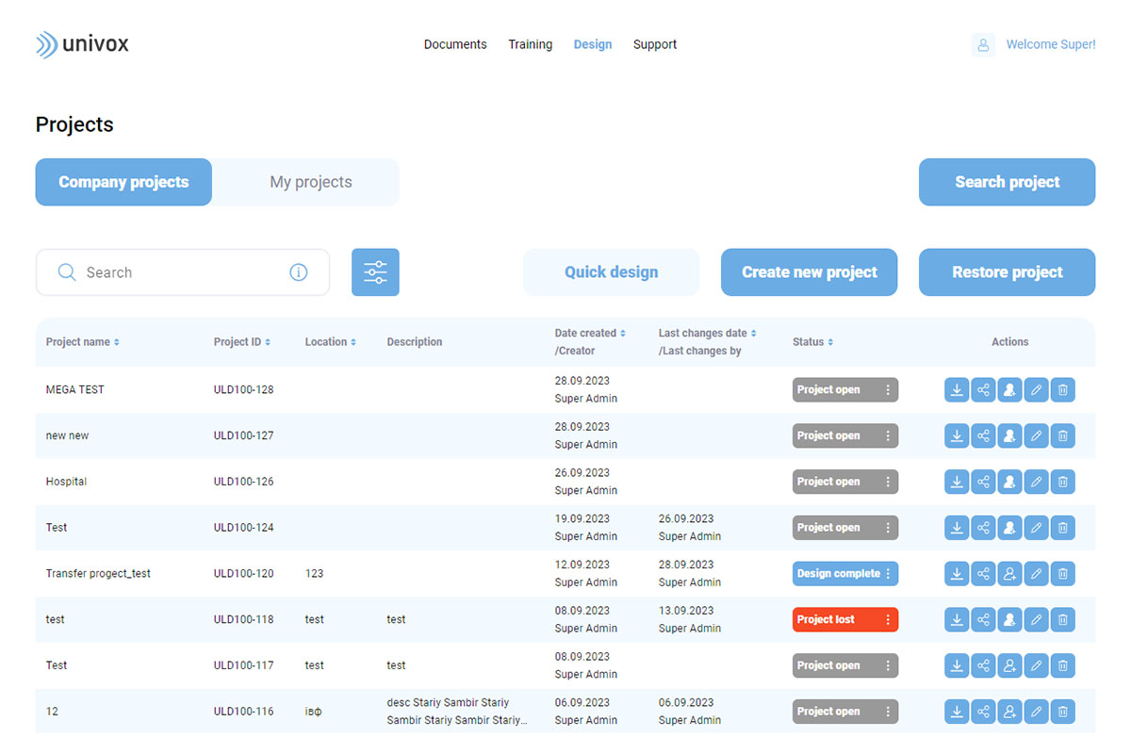Delete project ULD100-118

click(x=1062, y=619)
